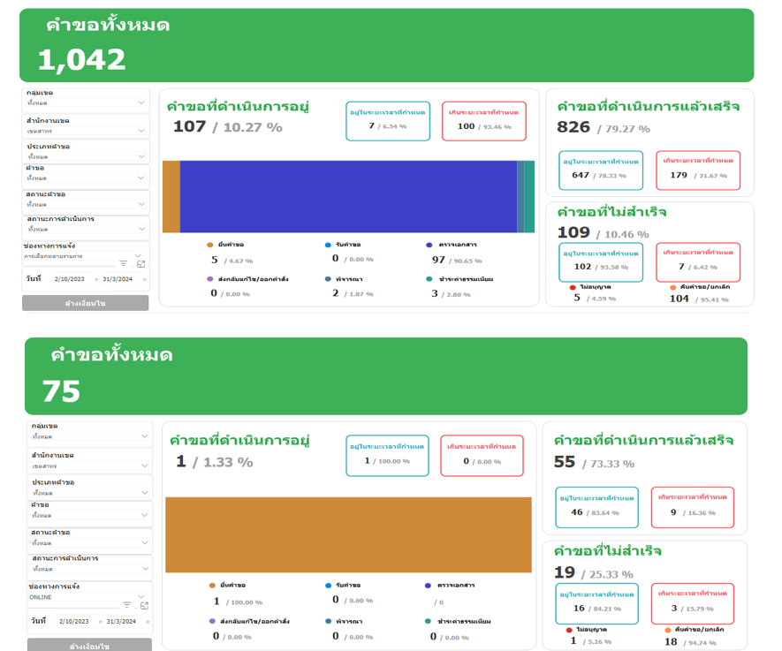Screen dimensions: 782x651
Task: Open the ช่องทางการแจ้ง dropdown showing ONLINE
Action: tap(142, 596)
